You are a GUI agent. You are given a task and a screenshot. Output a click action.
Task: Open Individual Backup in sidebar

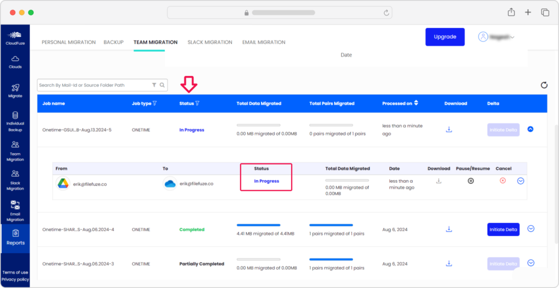[15, 122]
